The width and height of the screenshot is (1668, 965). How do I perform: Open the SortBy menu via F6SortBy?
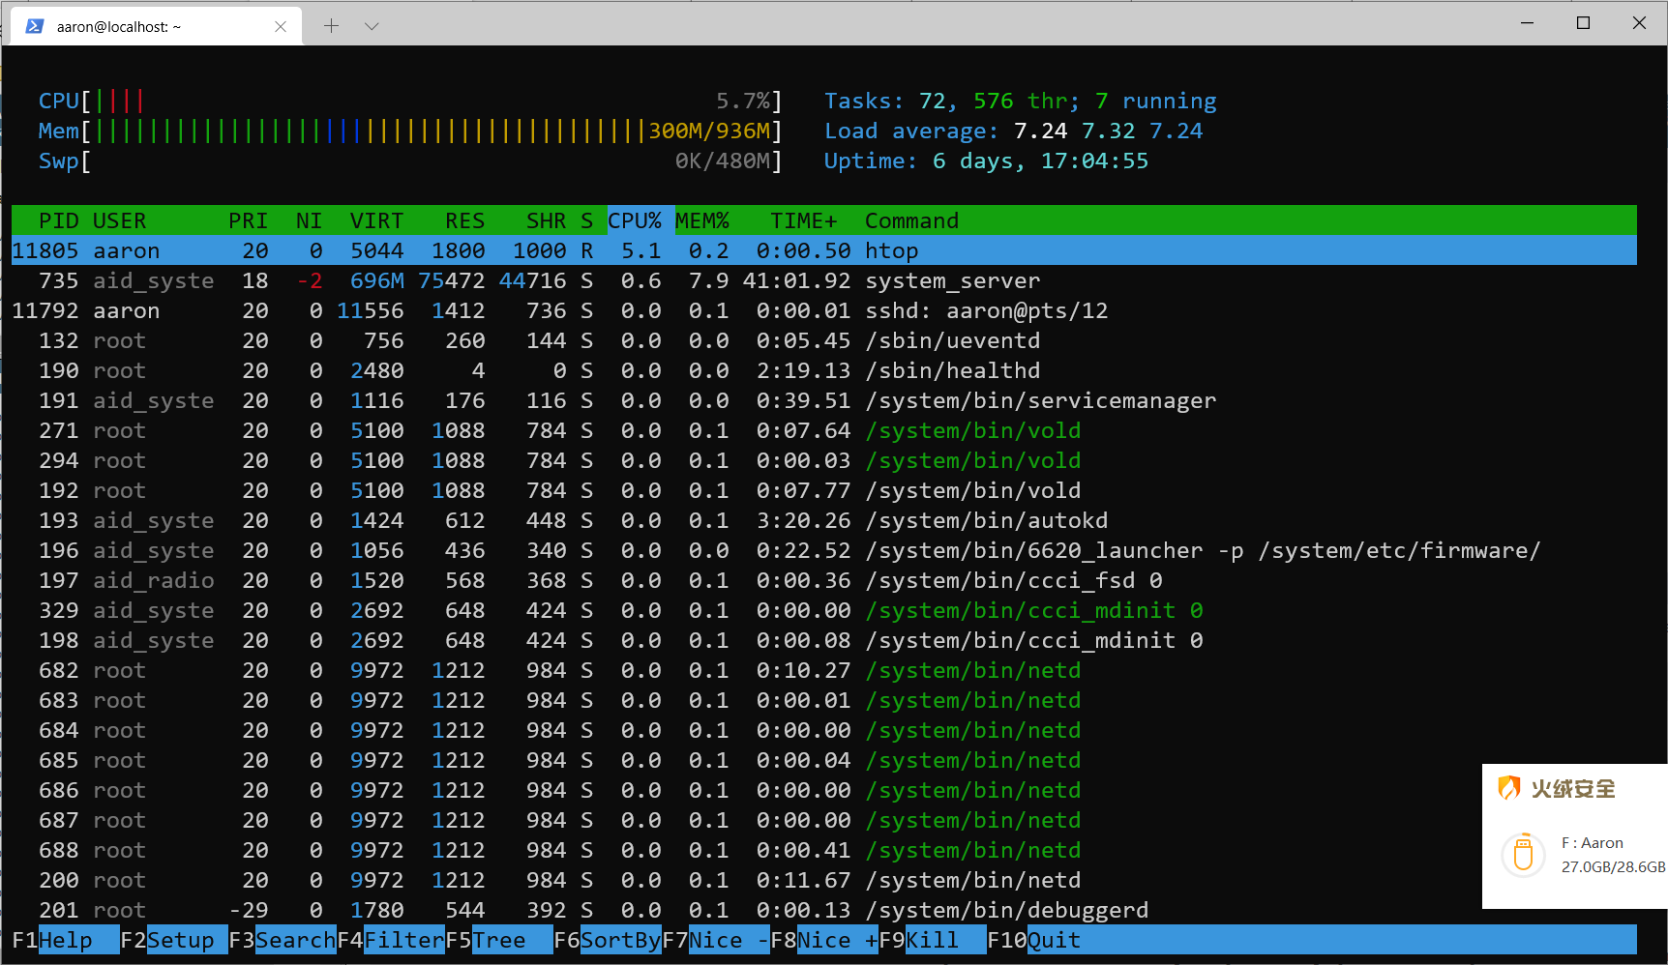pos(607,939)
